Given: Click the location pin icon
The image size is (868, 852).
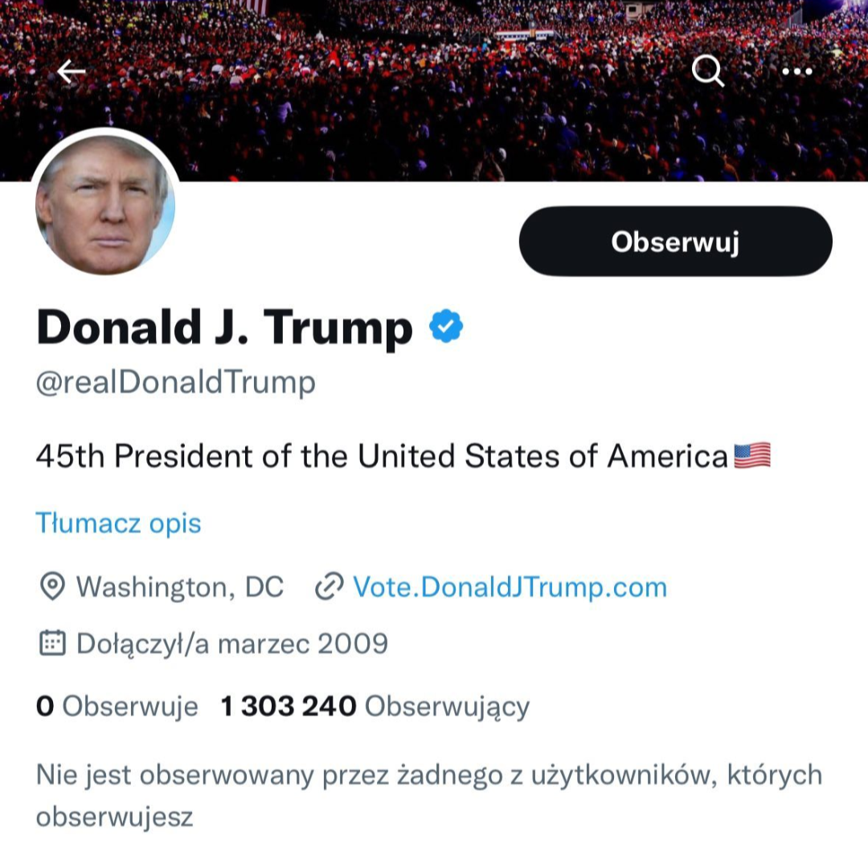Looking at the screenshot, I should click(52, 587).
